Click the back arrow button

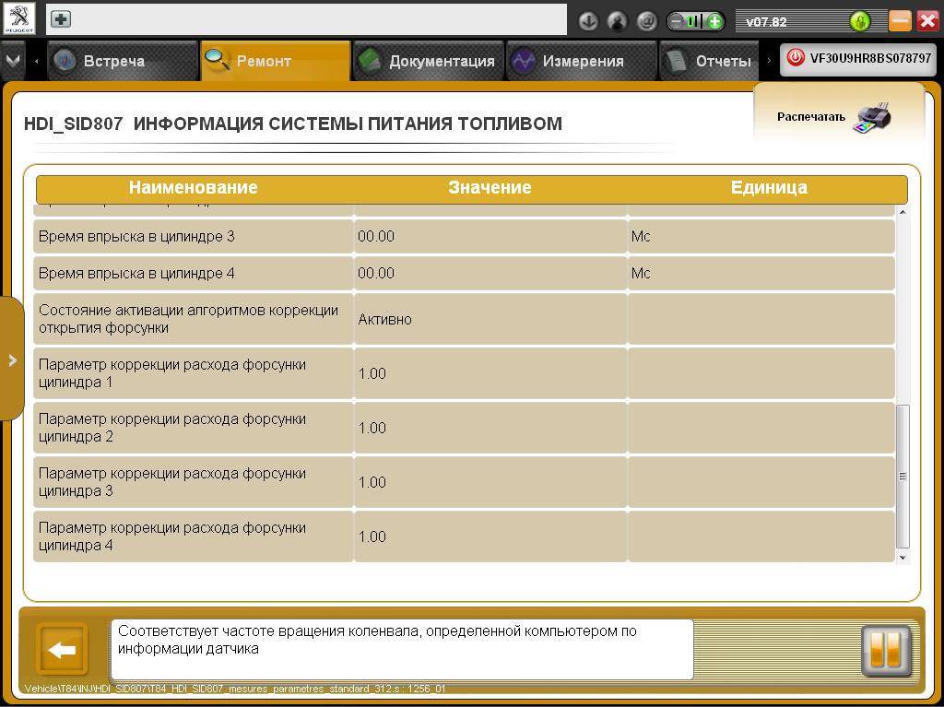coord(62,650)
